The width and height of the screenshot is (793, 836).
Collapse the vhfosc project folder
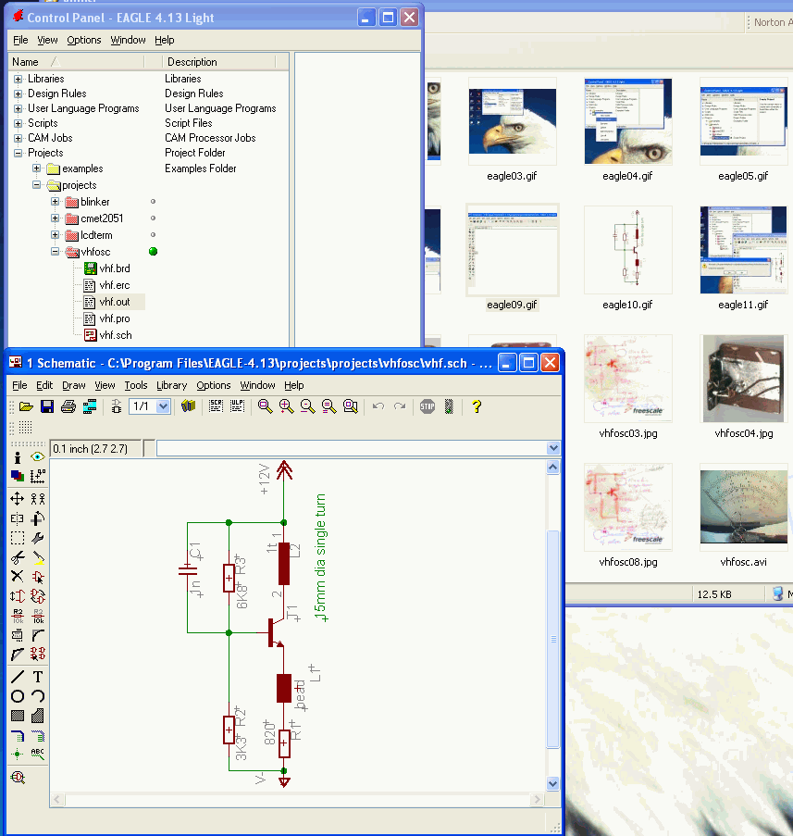[x=55, y=252]
